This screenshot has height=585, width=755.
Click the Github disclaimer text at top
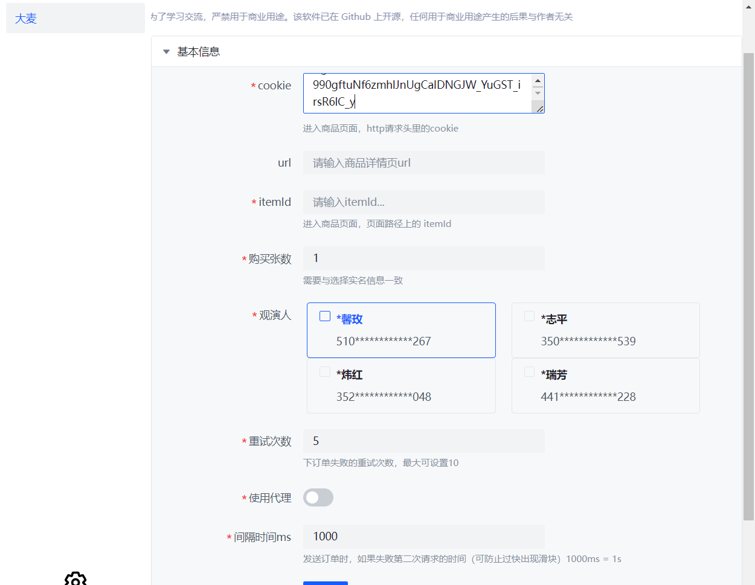[362, 17]
